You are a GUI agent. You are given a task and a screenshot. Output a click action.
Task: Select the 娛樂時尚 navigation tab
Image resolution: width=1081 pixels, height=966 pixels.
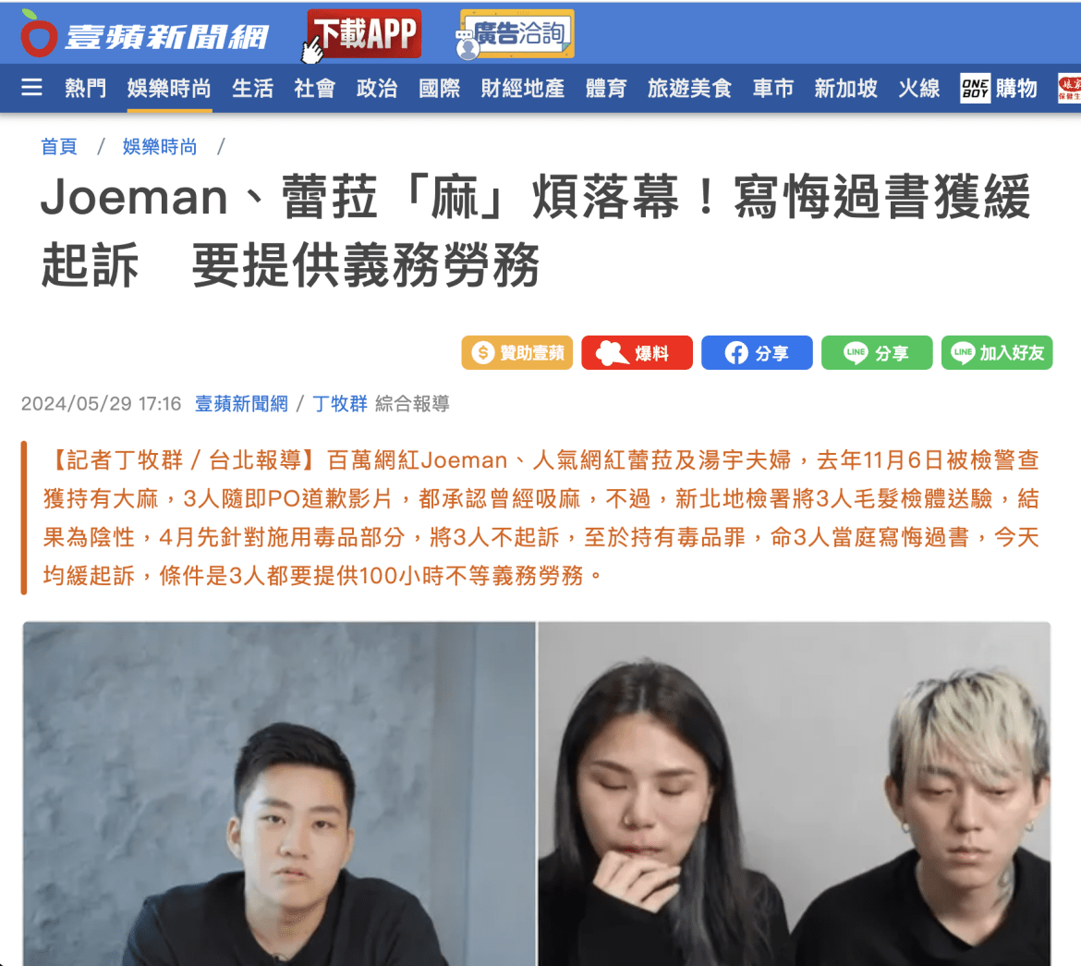[x=169, y=89]
